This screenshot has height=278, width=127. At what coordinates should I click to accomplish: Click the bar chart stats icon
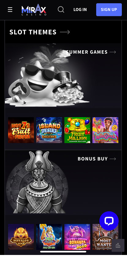(x=118, y=245)
